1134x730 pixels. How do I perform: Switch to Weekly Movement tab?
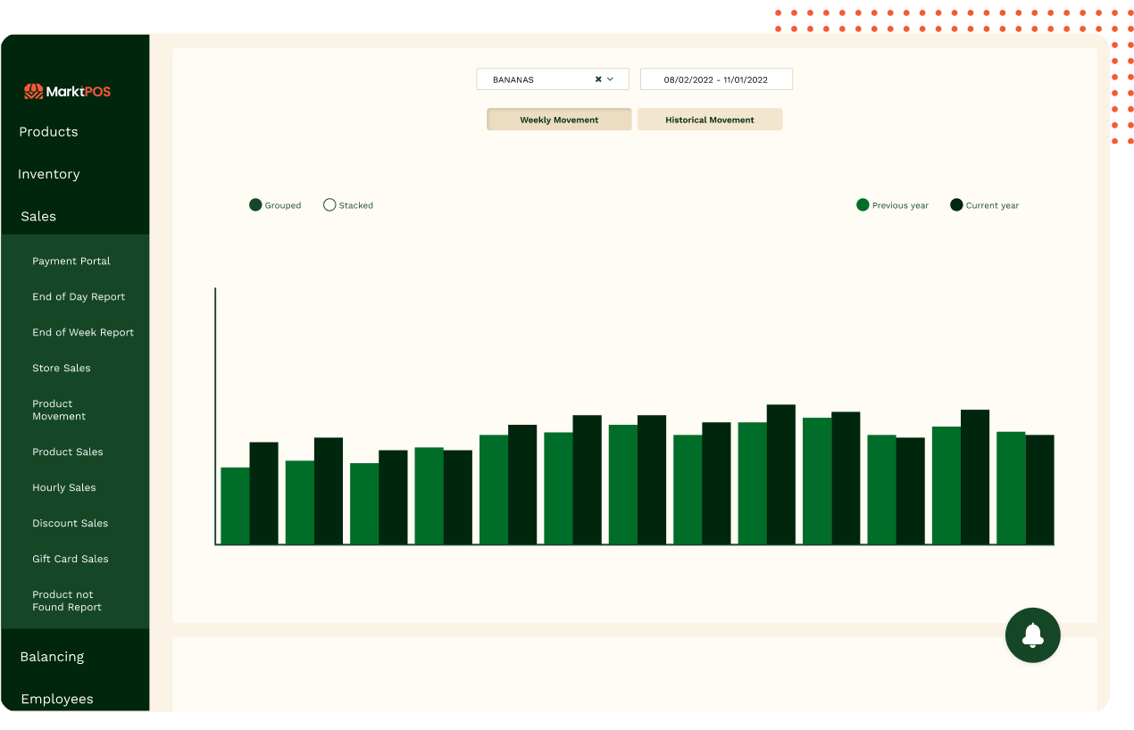(x=559, y=120)
